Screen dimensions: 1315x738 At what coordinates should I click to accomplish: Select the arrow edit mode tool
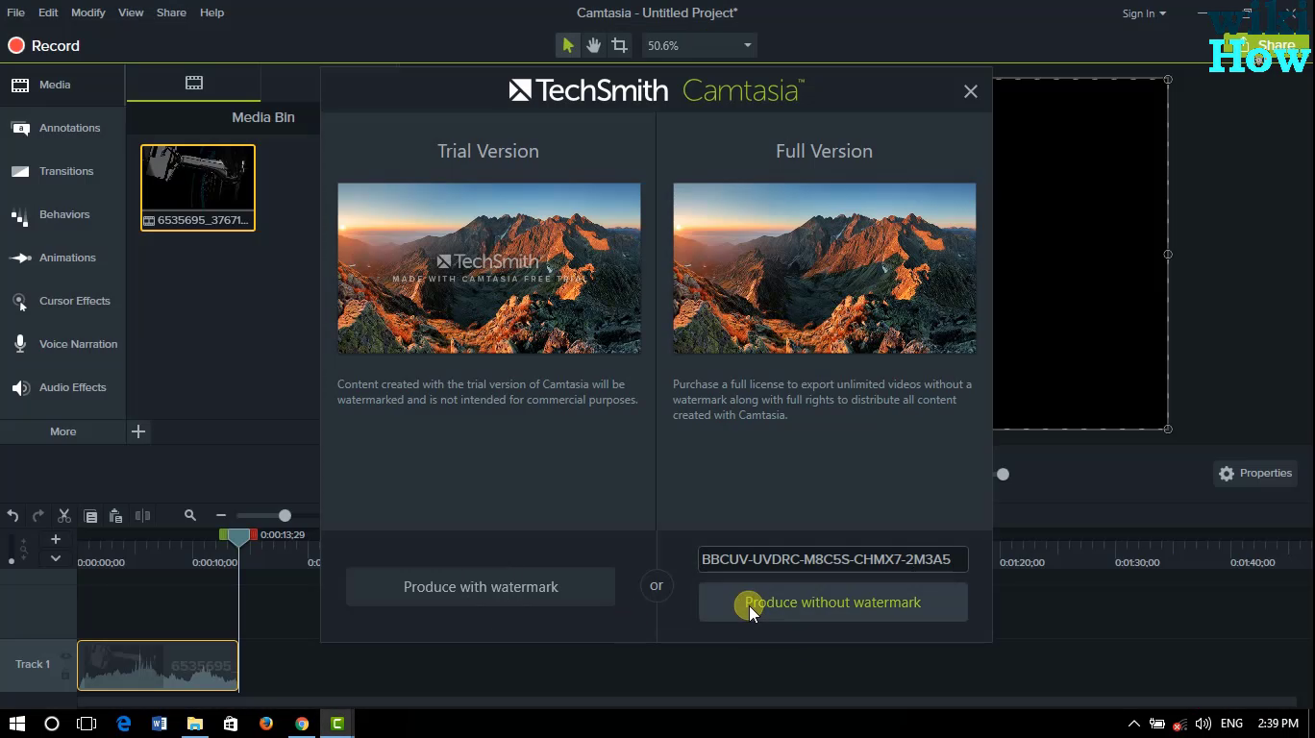567,45
